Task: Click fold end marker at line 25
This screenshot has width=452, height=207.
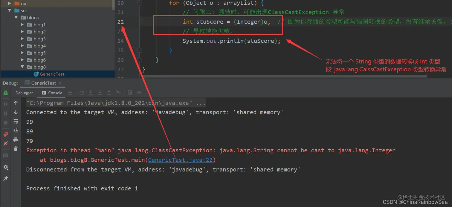Action: pos(139,50)
